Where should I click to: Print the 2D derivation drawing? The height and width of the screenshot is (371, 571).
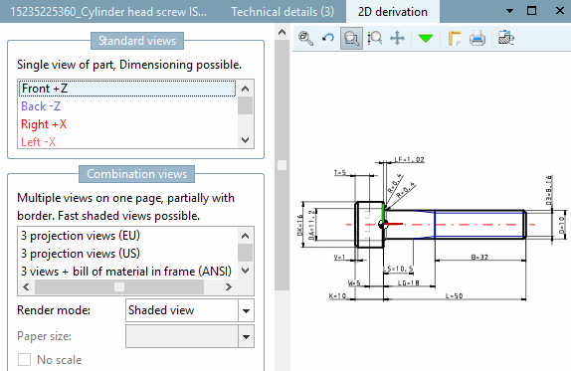(x=477, y=38)
